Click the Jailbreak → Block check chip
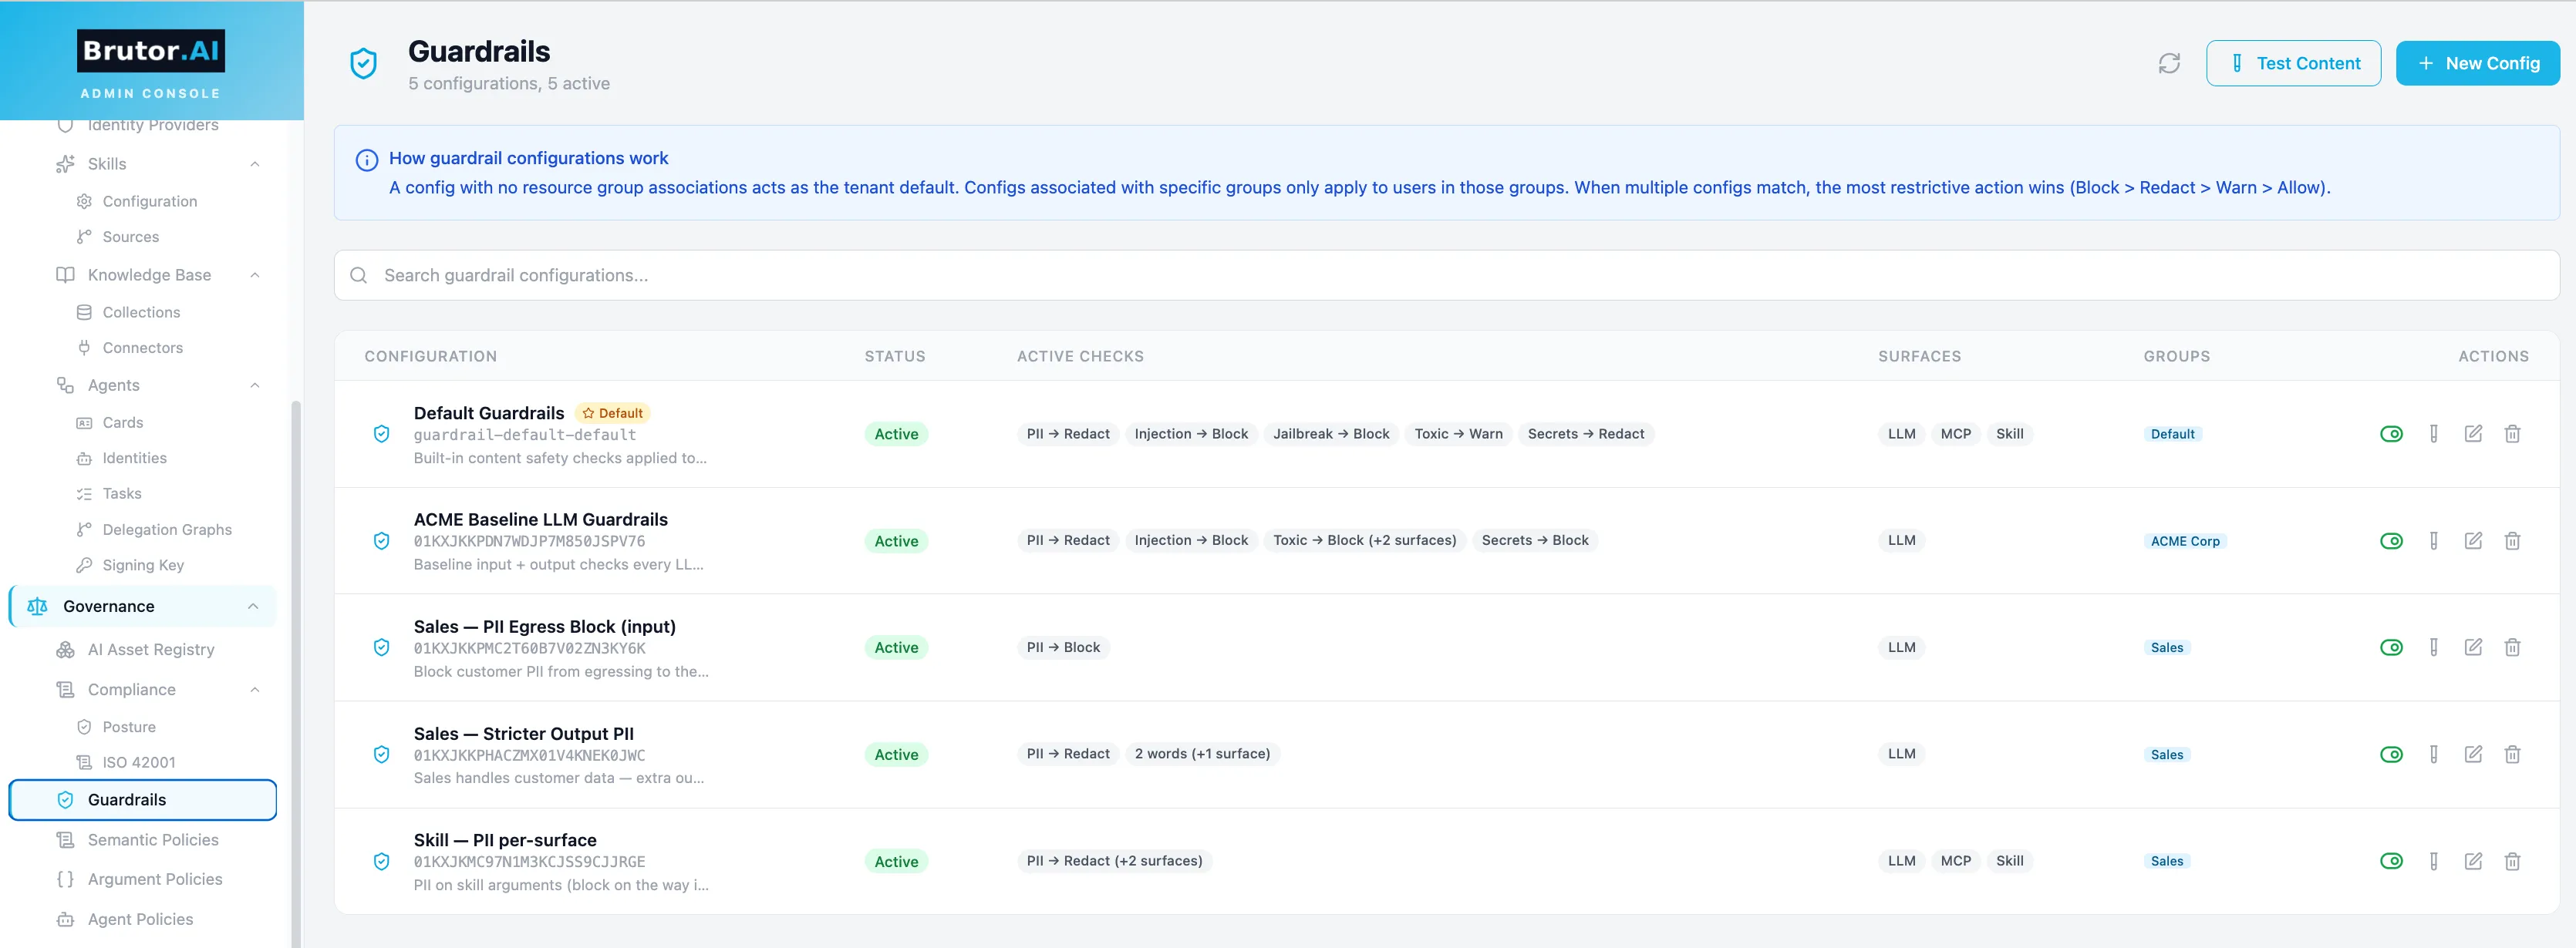The image size is (2576, 948). 1331,434
